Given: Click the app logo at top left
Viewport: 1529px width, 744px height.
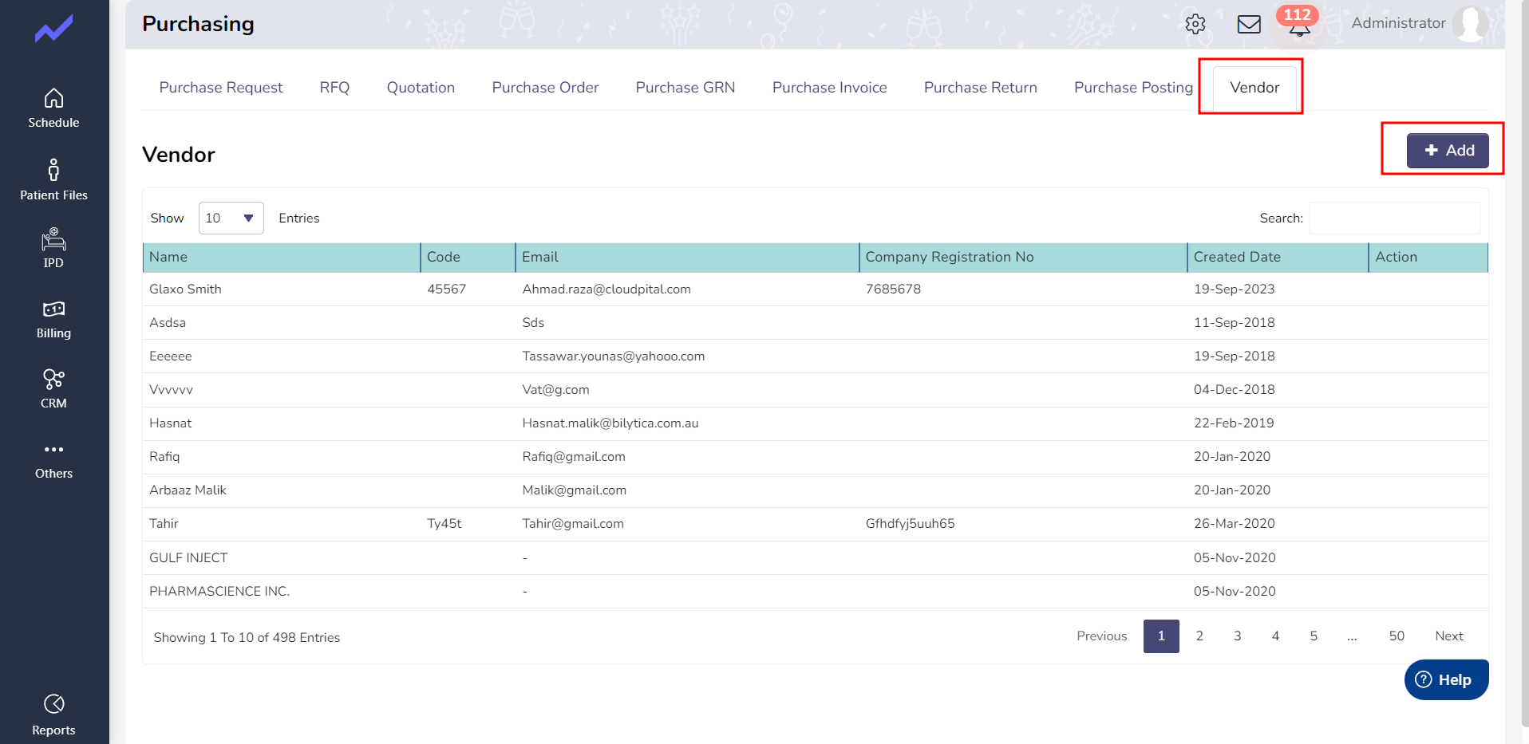Looking at the screenshot, I should [53, 30].
